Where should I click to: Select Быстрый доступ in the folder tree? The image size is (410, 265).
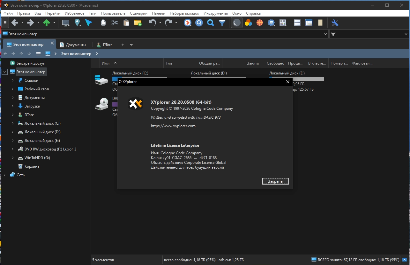(31, 63)
